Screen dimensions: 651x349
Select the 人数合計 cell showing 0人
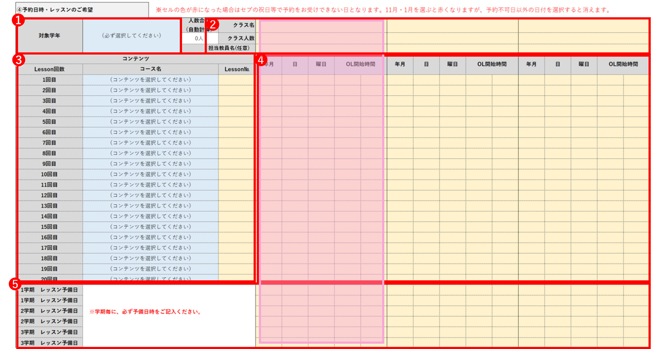(x=193, y=38)
